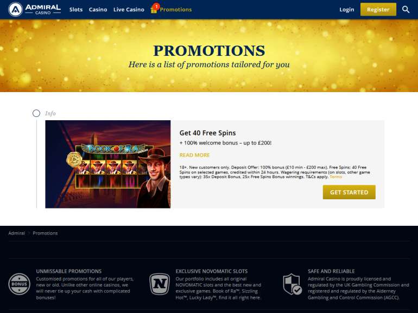The image size is (418, 313).
Task: Go to Live Casino section
Action: coord(129,10)
